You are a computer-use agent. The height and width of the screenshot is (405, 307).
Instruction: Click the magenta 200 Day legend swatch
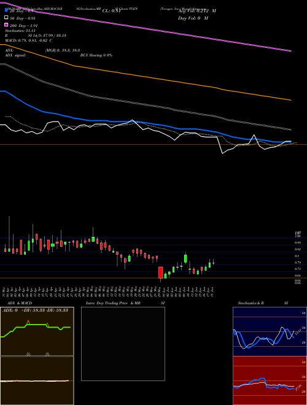(x=7, y=25)
